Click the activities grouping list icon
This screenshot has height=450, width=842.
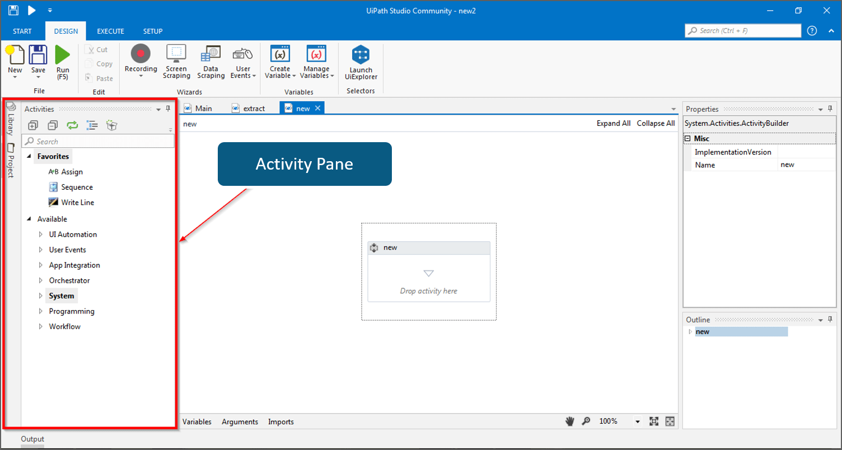point(92,125)
